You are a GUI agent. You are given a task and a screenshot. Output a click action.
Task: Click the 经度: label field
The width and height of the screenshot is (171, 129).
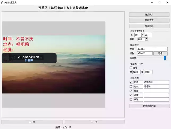tap(138, 91)
